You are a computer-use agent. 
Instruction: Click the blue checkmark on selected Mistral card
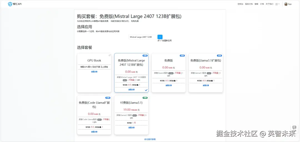coord(146,90)
